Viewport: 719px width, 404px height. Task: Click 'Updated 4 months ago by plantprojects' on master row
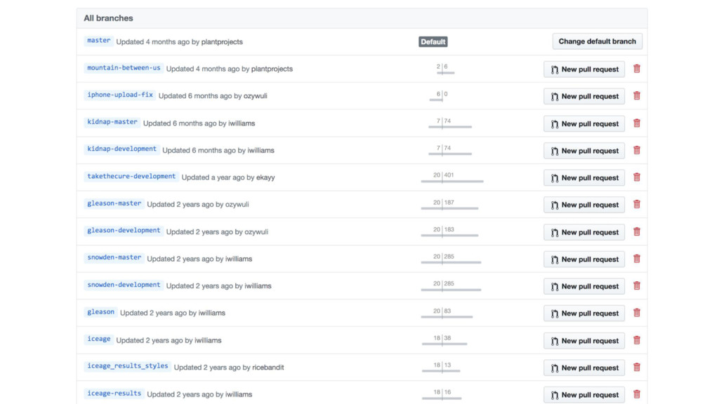179,41
